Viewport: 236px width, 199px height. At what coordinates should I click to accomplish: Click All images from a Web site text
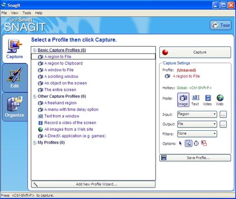tap(69, 129)
